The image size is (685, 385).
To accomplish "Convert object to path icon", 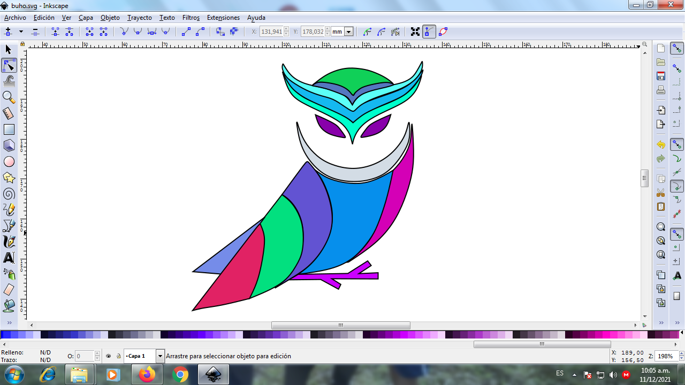I will (220, 32).
